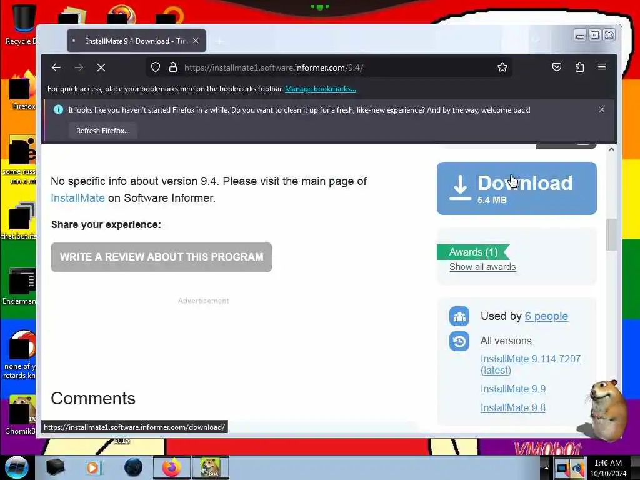
Task: Click the blue Download 5.4 MB button
Action: point(516,188)
